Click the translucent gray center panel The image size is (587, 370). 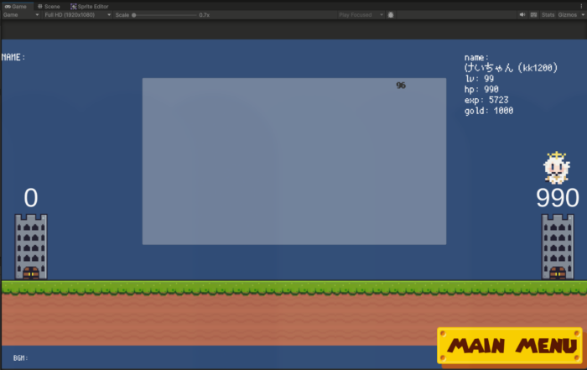point(293,161)
